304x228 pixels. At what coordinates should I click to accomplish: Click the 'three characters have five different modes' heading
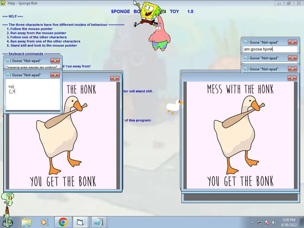click(x=63, y=25)
